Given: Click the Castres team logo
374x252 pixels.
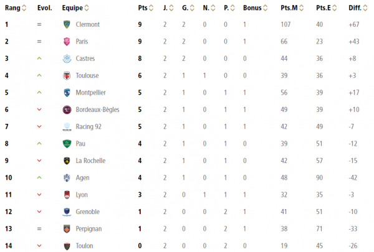Looking at the screenshot, I should 66,58.
